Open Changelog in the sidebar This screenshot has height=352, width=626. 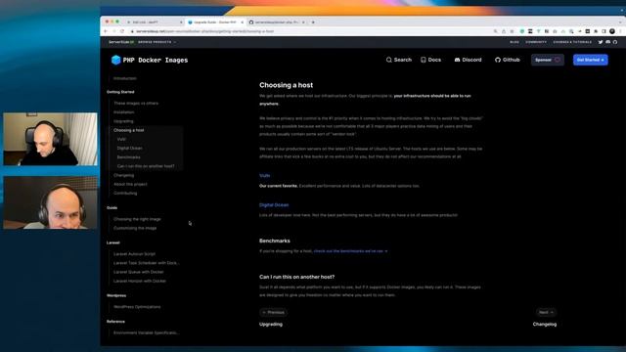pyautogui.click(x=124, y=175)
